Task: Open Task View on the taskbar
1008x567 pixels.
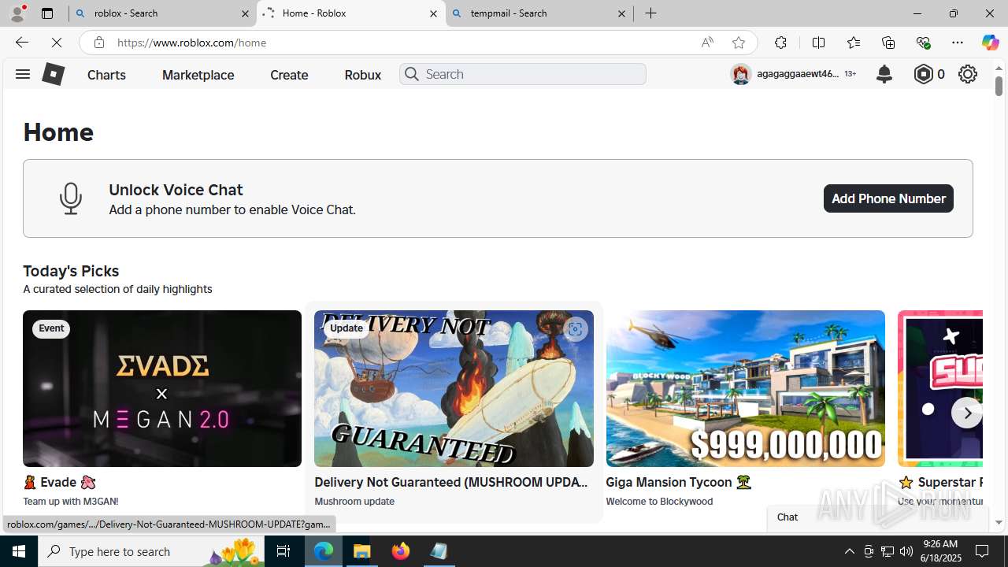Action: [283, 551]
